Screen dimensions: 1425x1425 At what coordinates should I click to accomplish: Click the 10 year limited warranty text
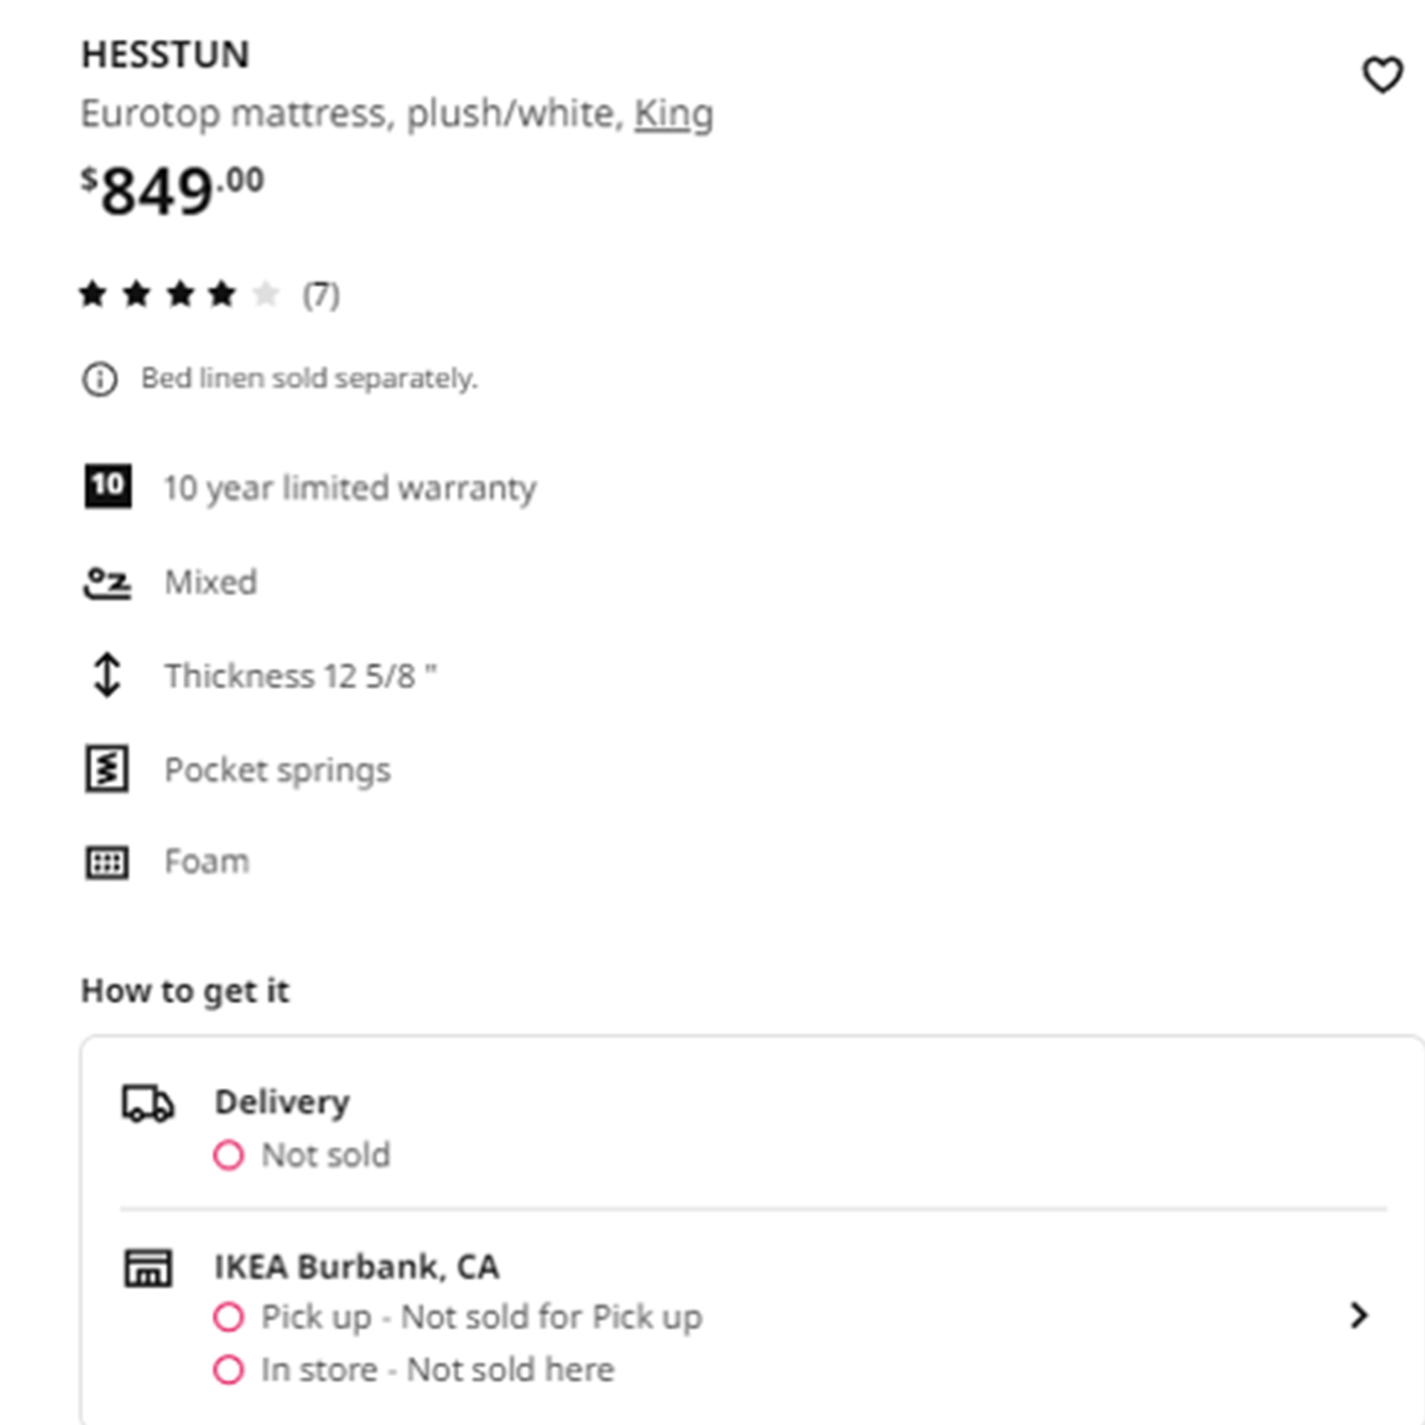(x=351, y=488)
